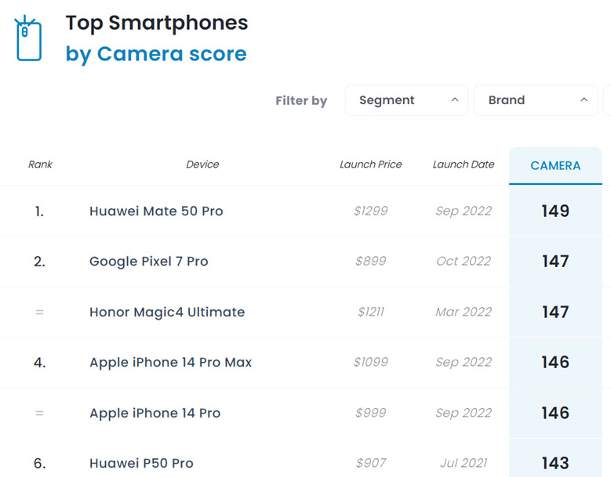Click the Brand dropdown chevron arrow
Screen dimensions: 611x477
coord(584,100)
